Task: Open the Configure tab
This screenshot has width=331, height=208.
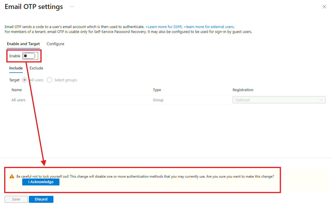Action: click(x=55, y=44)
